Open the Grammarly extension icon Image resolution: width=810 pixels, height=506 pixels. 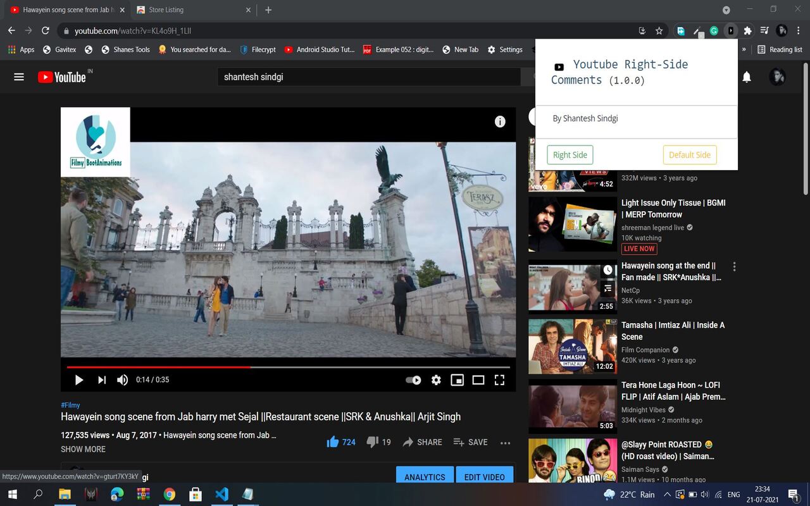point(714,30)
